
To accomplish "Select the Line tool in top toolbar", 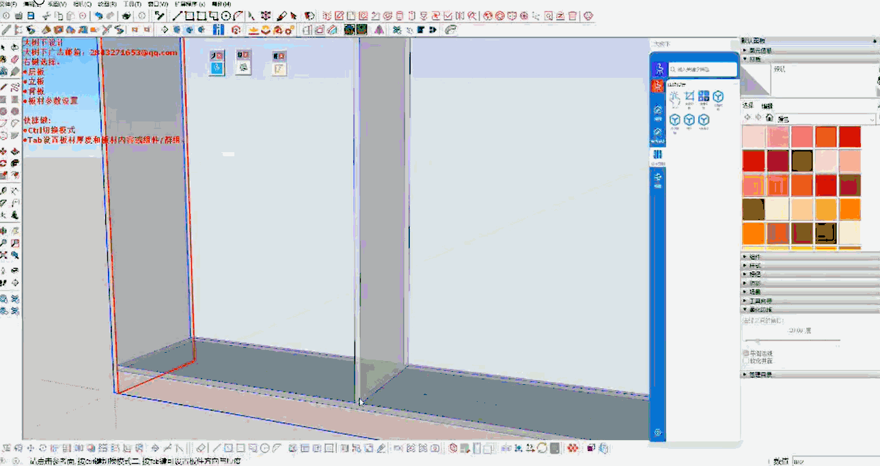I will [178, 16].
